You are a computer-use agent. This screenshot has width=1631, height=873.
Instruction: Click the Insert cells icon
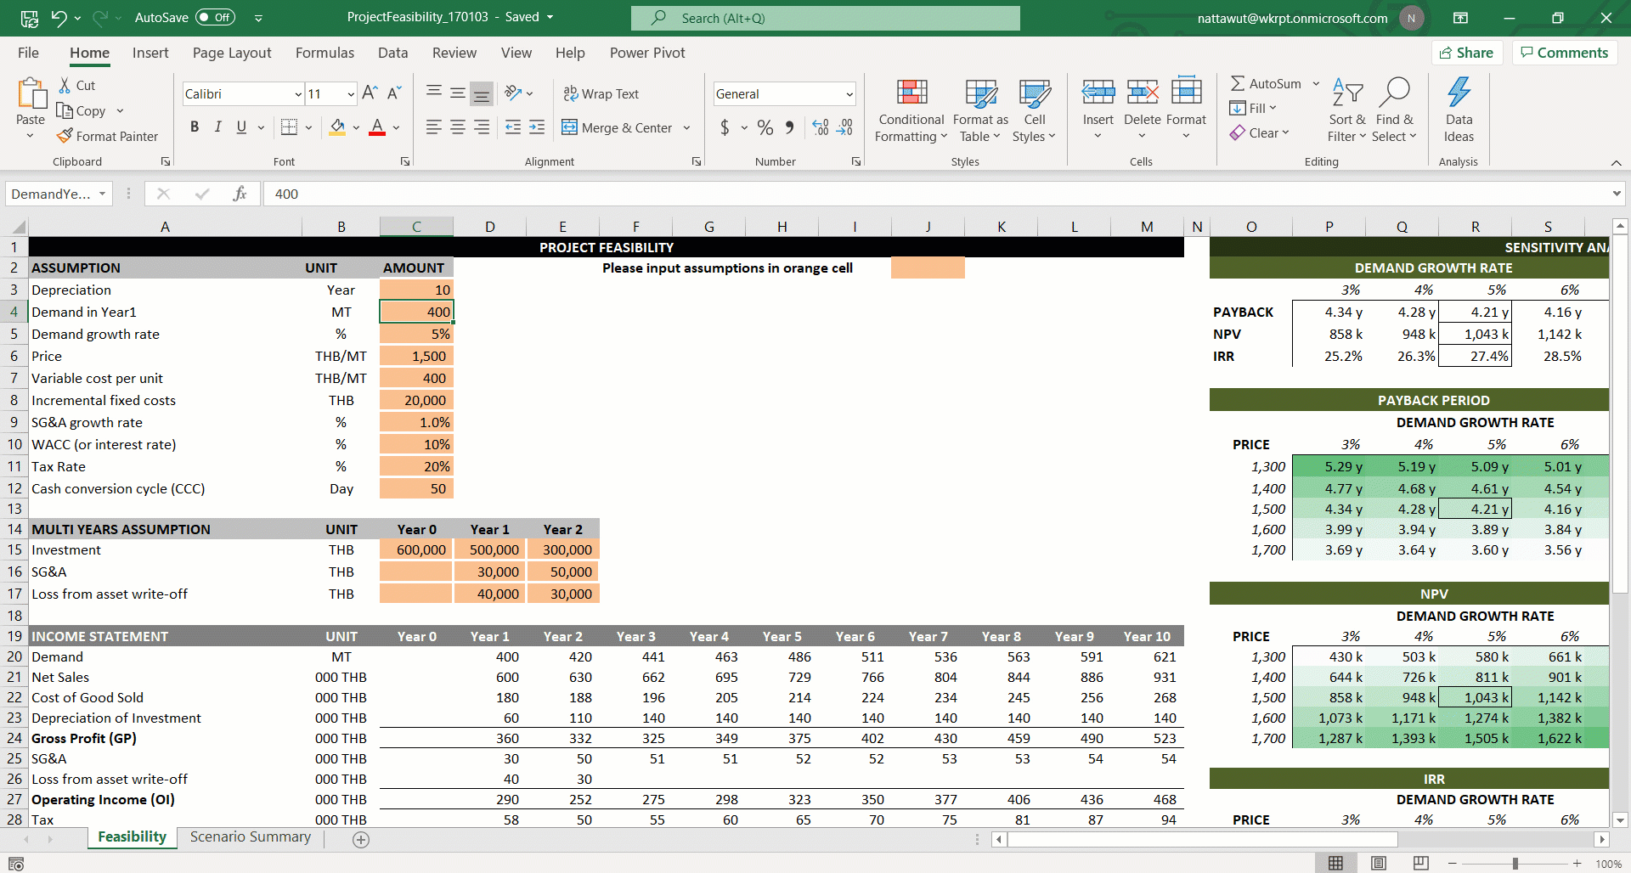pyautogui.click(x=1098, y=92)
